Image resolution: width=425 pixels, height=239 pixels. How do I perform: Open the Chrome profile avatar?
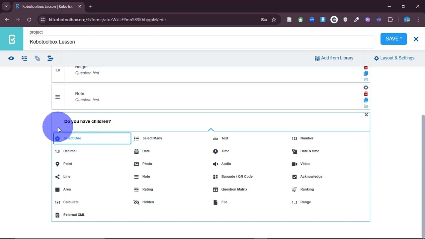407,20
